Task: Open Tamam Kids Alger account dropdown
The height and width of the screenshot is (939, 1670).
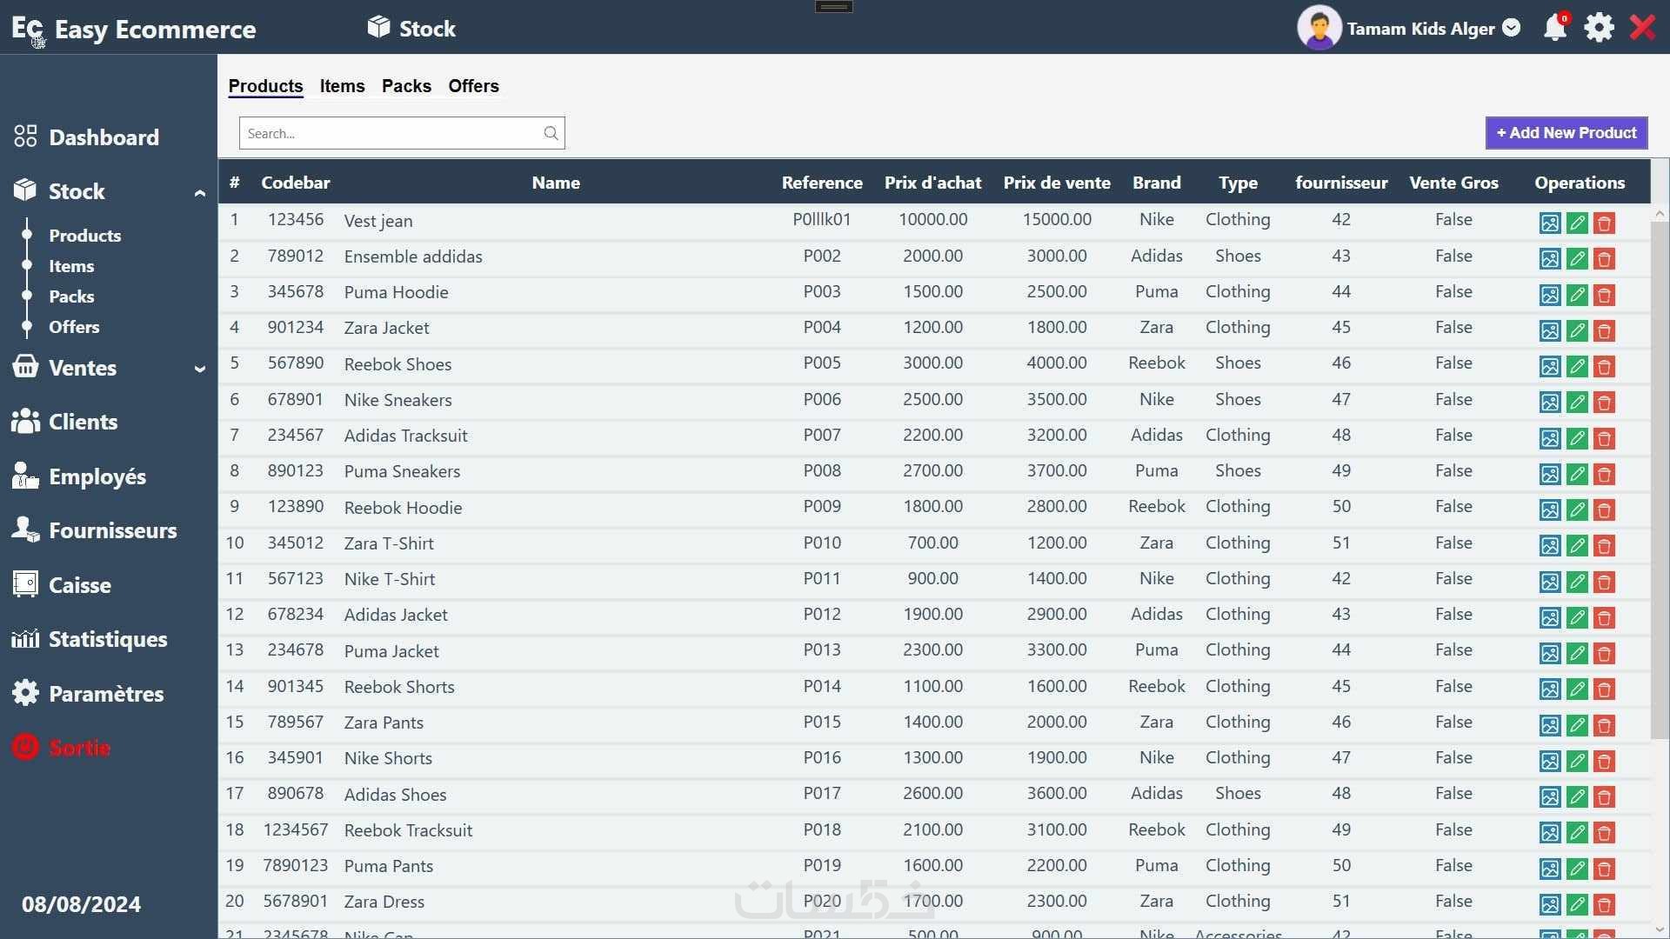Action: pos(1512,28)
